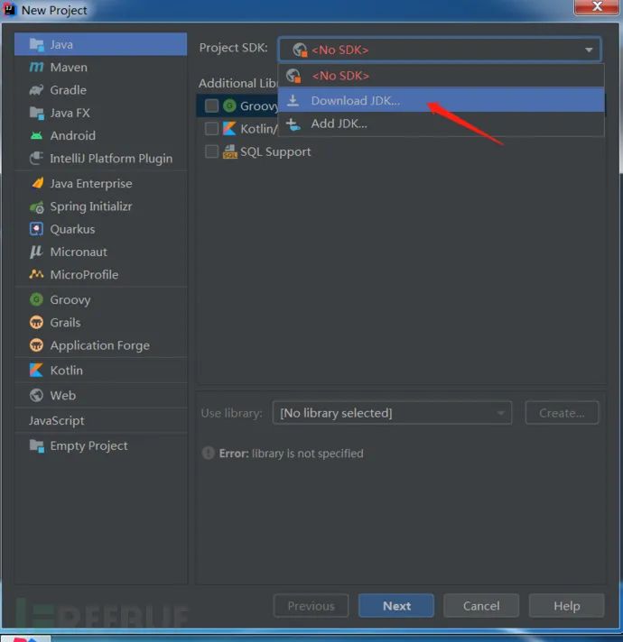The height and width of the screenshot is (642, 623).
Task: Click the Grails icon
Action: pyautogui.click(x=36, y=323)
